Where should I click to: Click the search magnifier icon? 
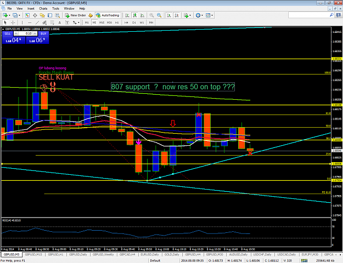coord(331,15)
